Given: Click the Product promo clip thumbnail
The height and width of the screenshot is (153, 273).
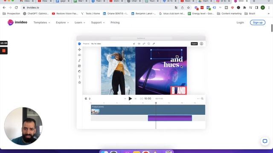Looking at the screenshot, I should (x=95, y=111).
